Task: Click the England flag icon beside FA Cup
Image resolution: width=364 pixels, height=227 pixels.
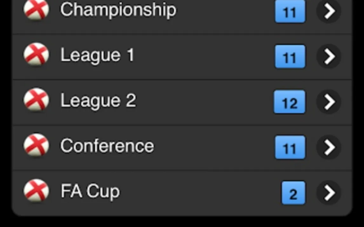Action: [x=36, y=191]
